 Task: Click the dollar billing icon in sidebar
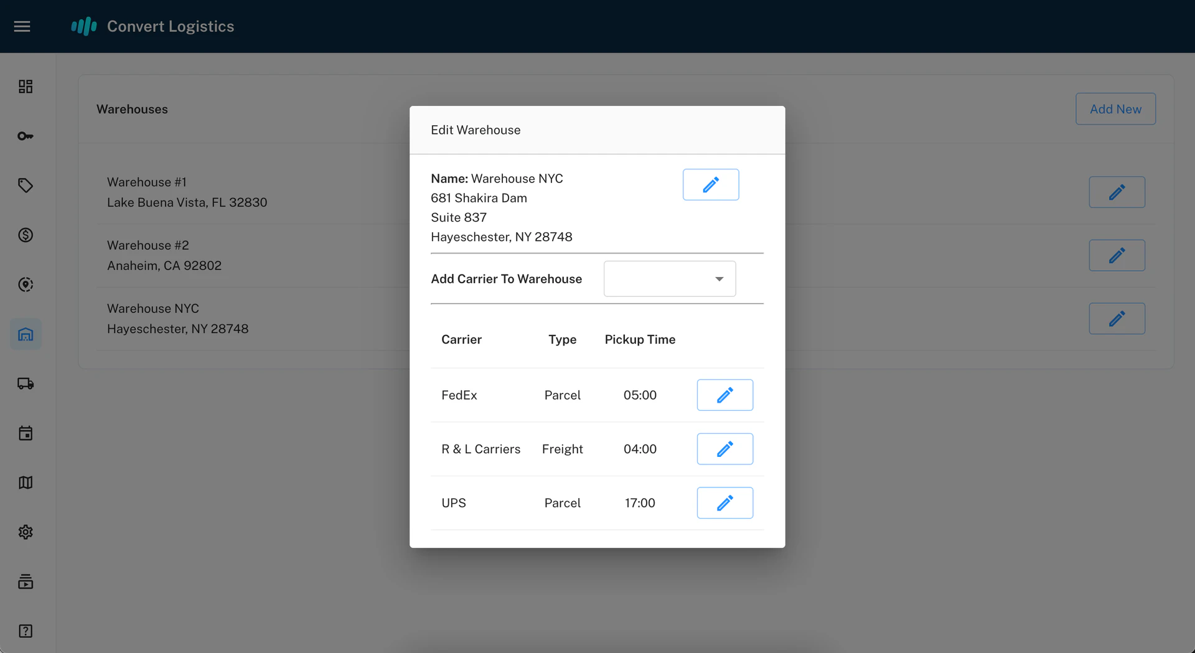coord(26,235)
